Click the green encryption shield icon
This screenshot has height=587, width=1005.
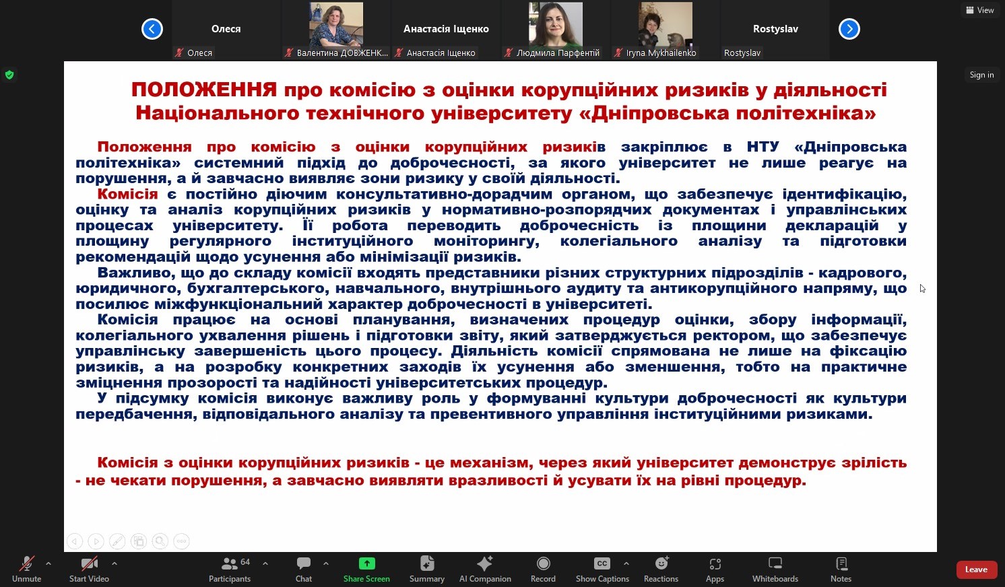[9, 75]
